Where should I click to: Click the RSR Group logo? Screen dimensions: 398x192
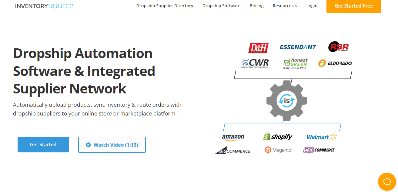pos(339,47)
